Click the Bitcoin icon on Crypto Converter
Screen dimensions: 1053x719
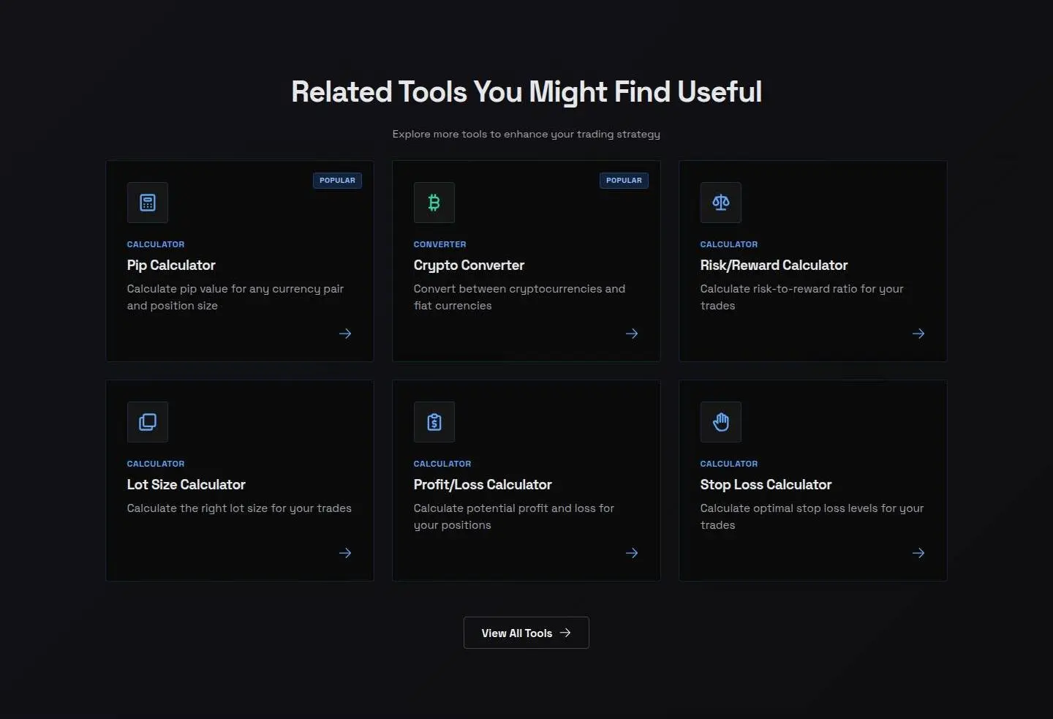[x=434, y=203]
